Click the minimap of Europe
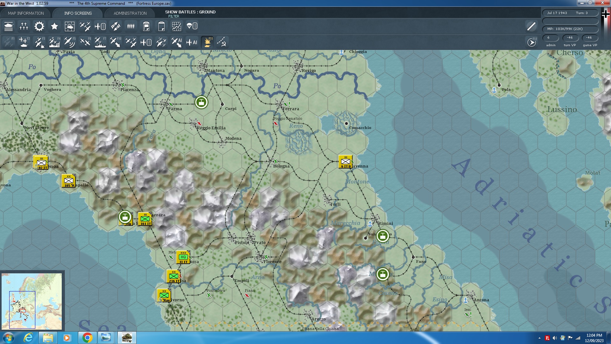The image size is (611, 344). pos(32,301)
